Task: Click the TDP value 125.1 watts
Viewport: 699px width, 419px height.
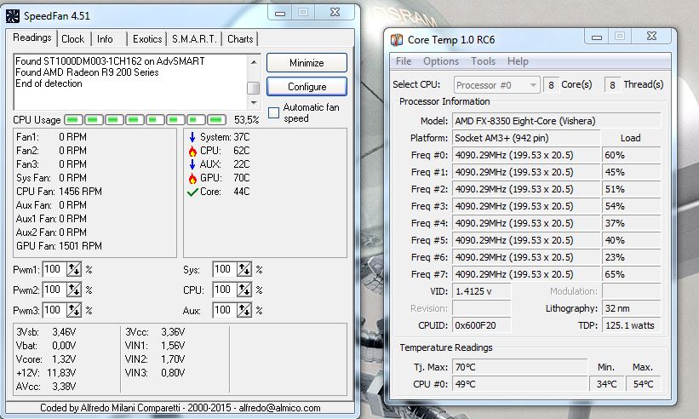Action: click(x=631, y=325)
